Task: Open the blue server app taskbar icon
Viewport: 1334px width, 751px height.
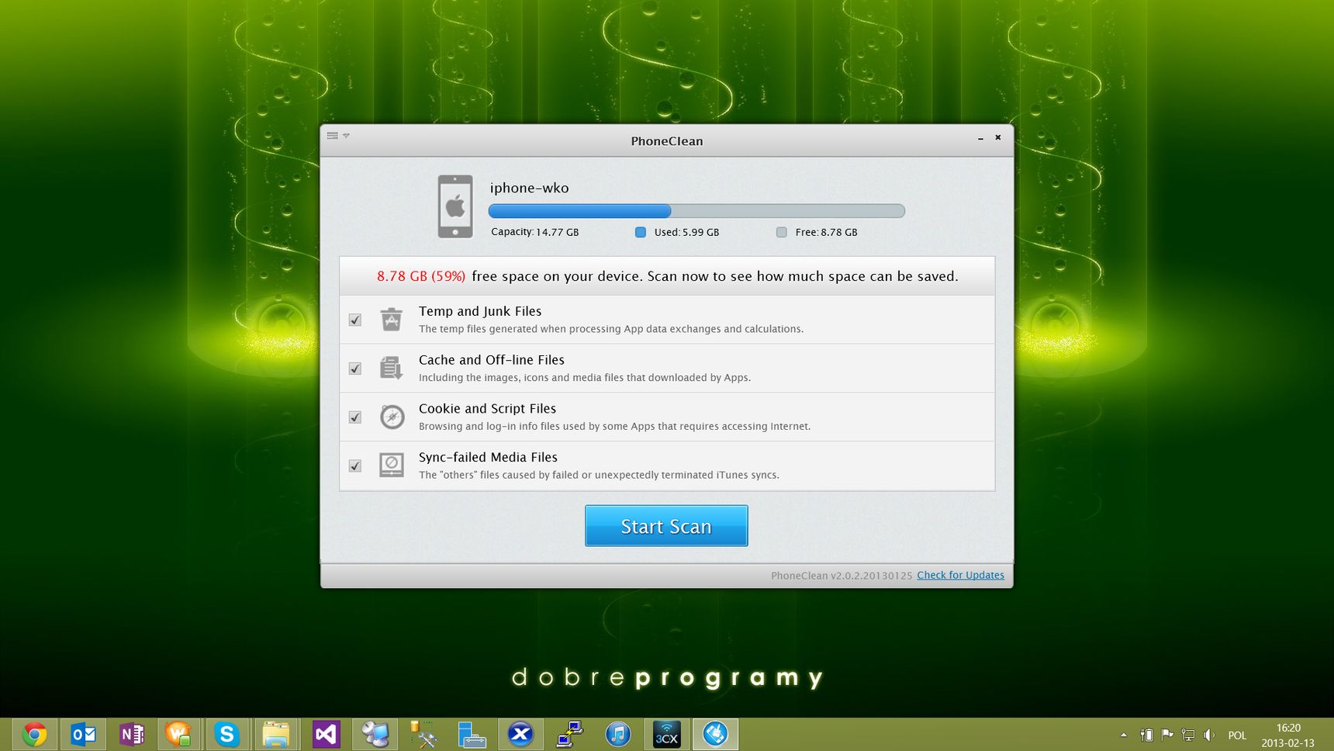Action: pyautogui.click(x=472, y=734)
